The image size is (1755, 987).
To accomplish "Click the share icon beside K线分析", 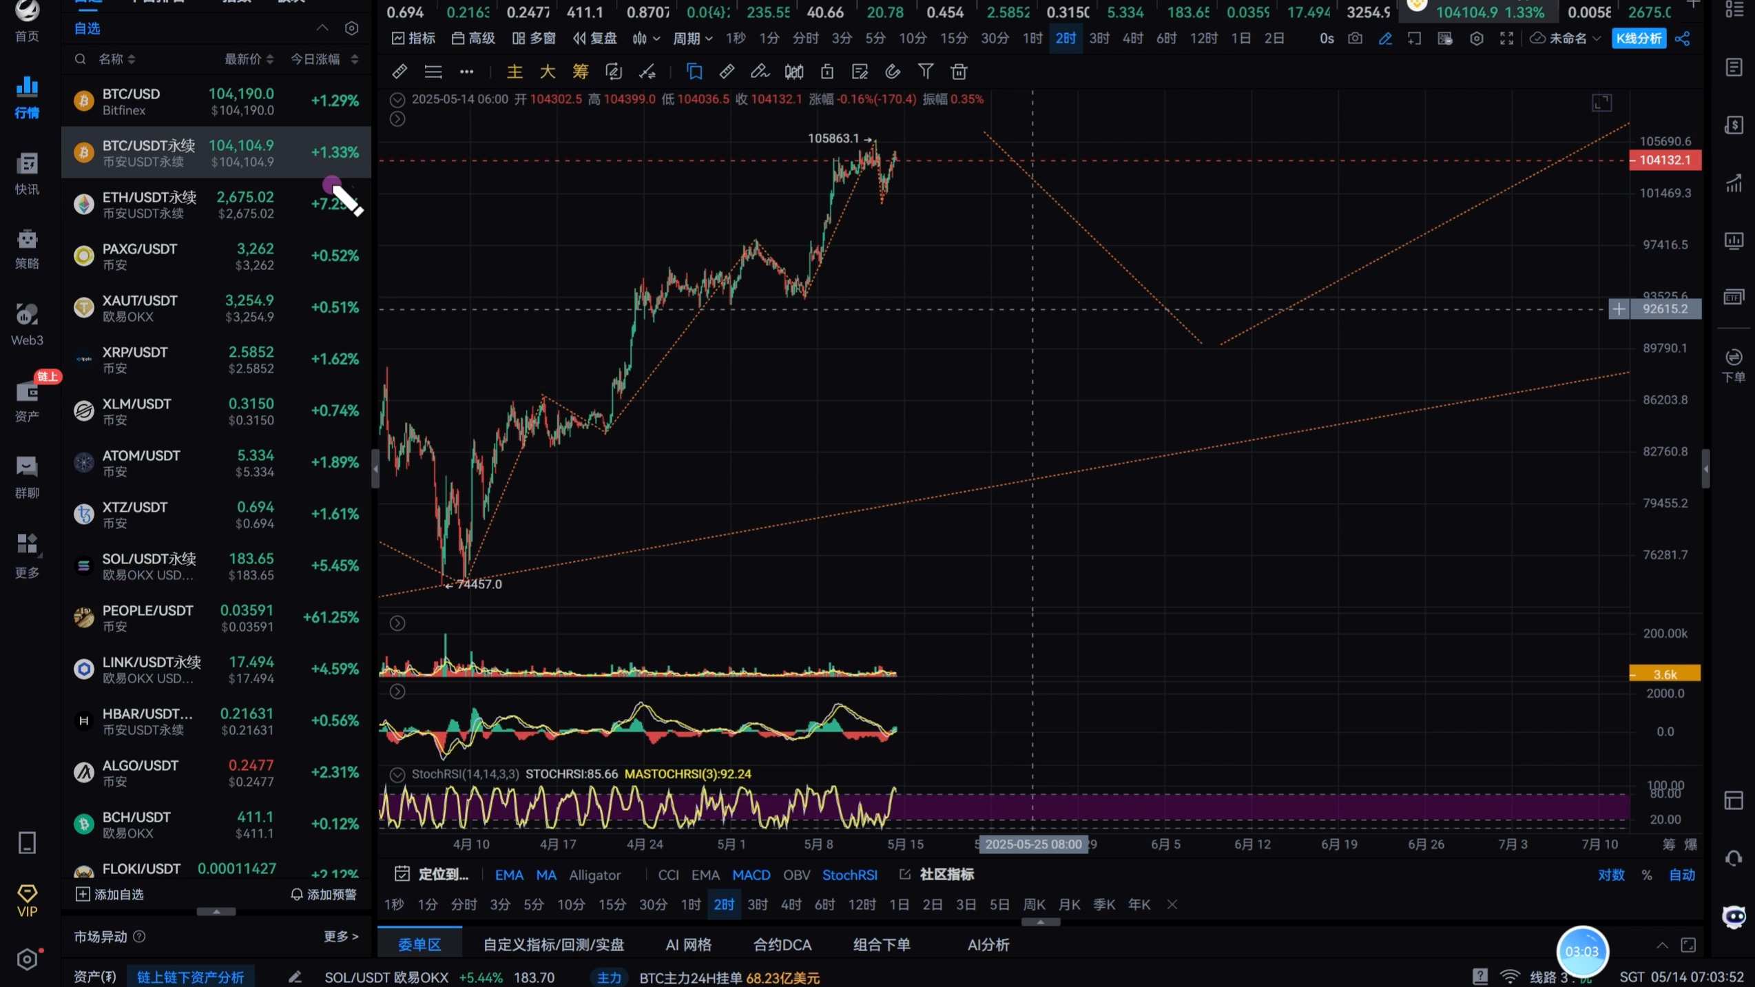I will 1682,39.
